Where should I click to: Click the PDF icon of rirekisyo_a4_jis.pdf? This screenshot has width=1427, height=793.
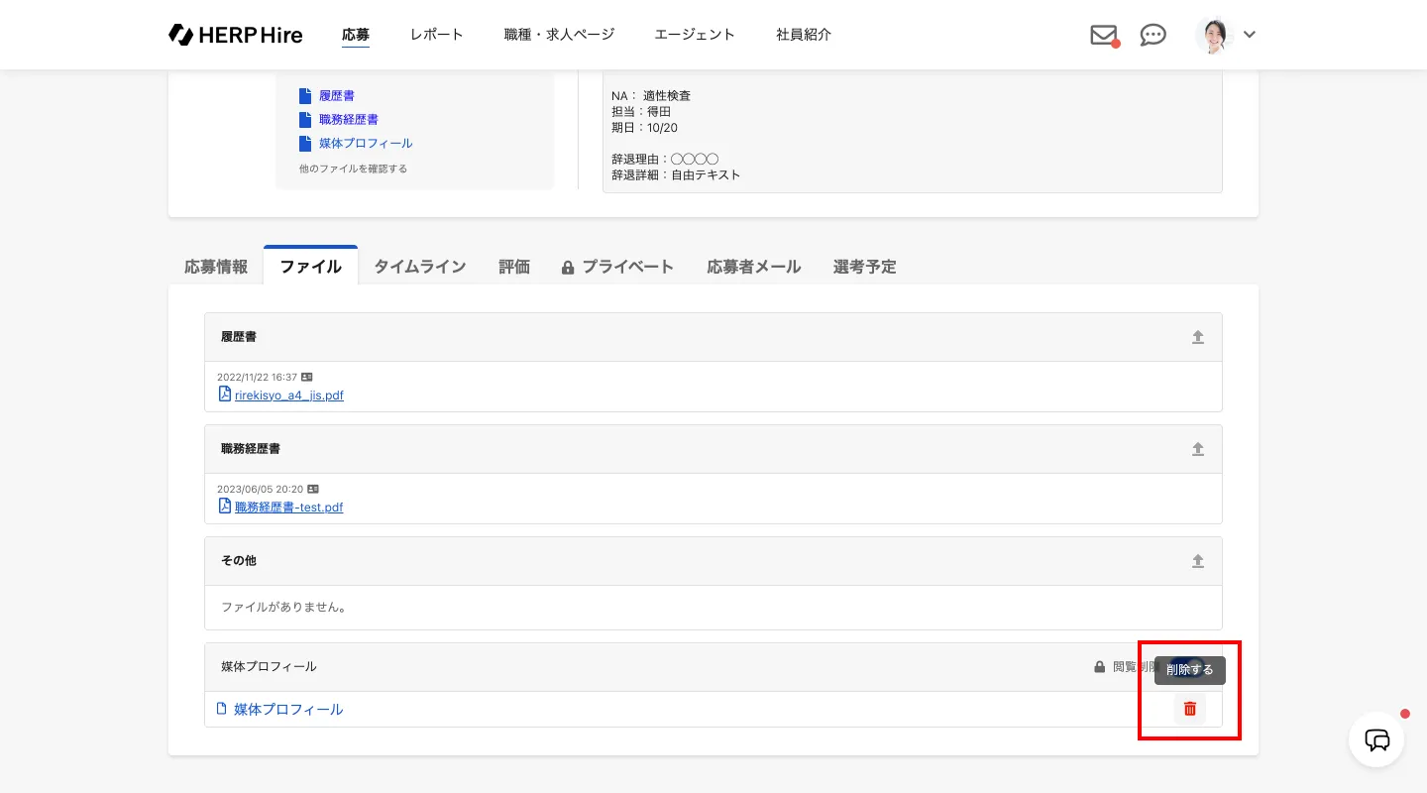tap(225, 394)
